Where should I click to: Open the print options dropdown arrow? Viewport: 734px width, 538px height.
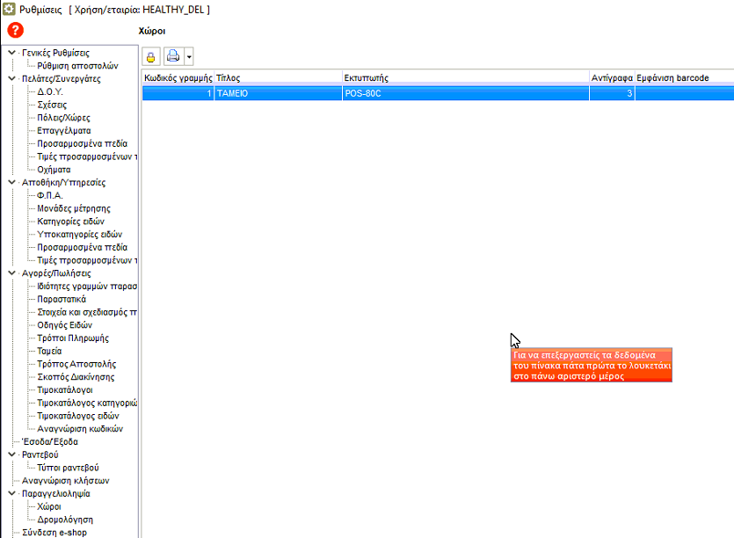(x=189, y=56)
